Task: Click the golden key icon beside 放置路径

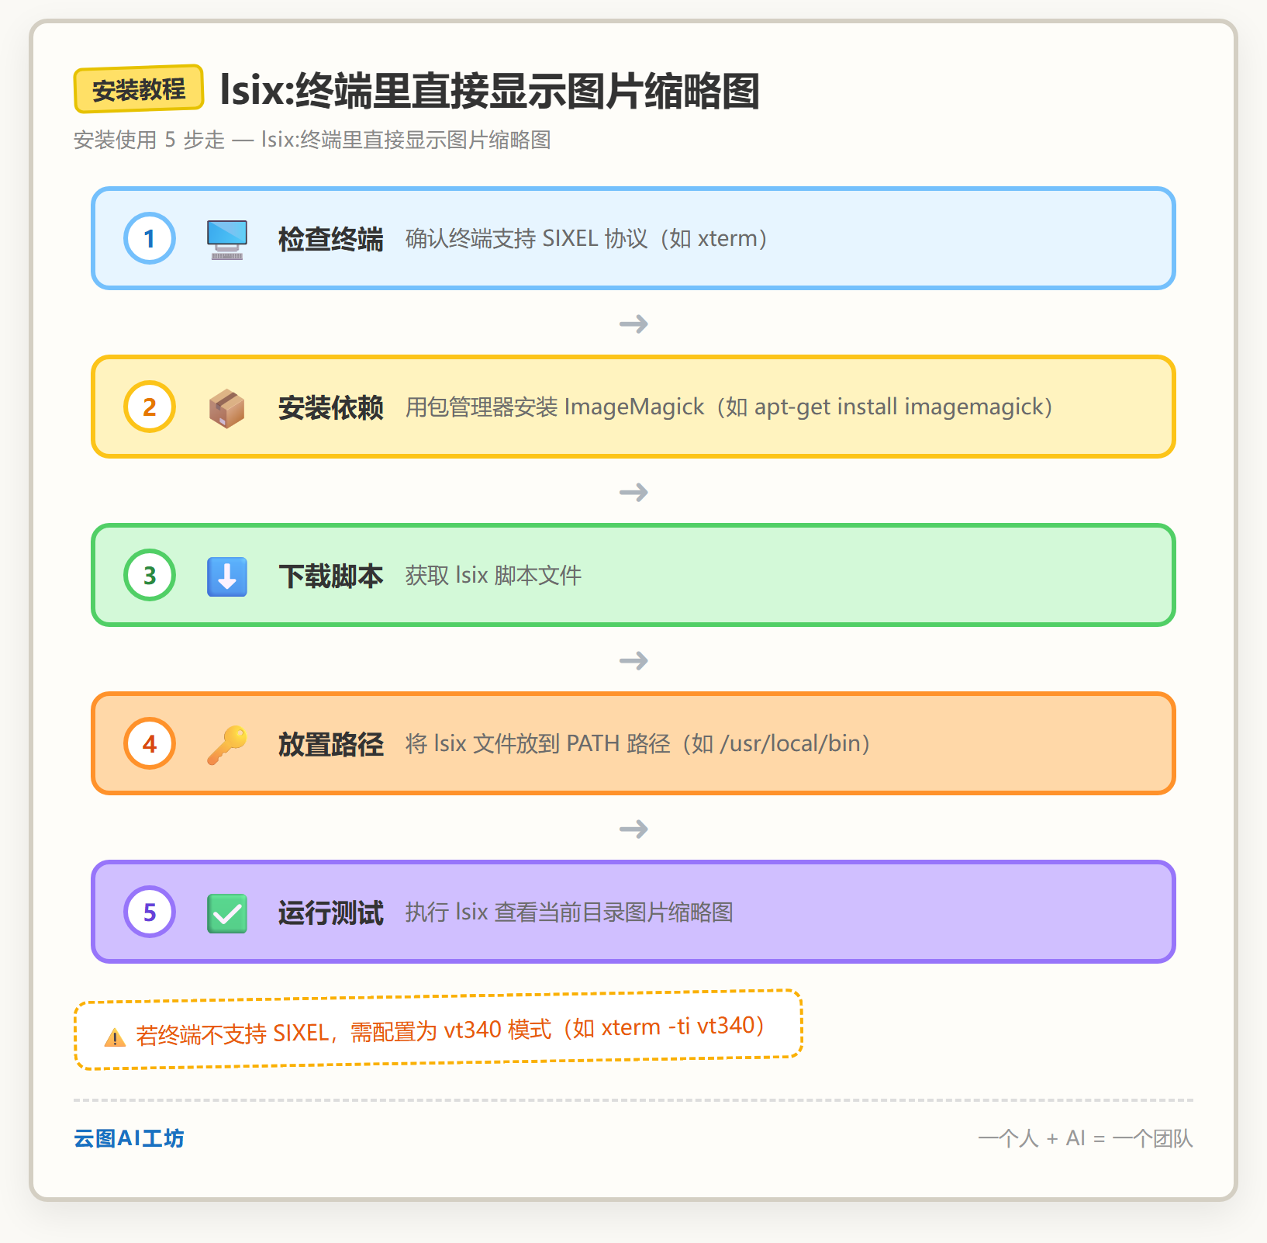Action: pyautogui.click(x=227, y=744)
